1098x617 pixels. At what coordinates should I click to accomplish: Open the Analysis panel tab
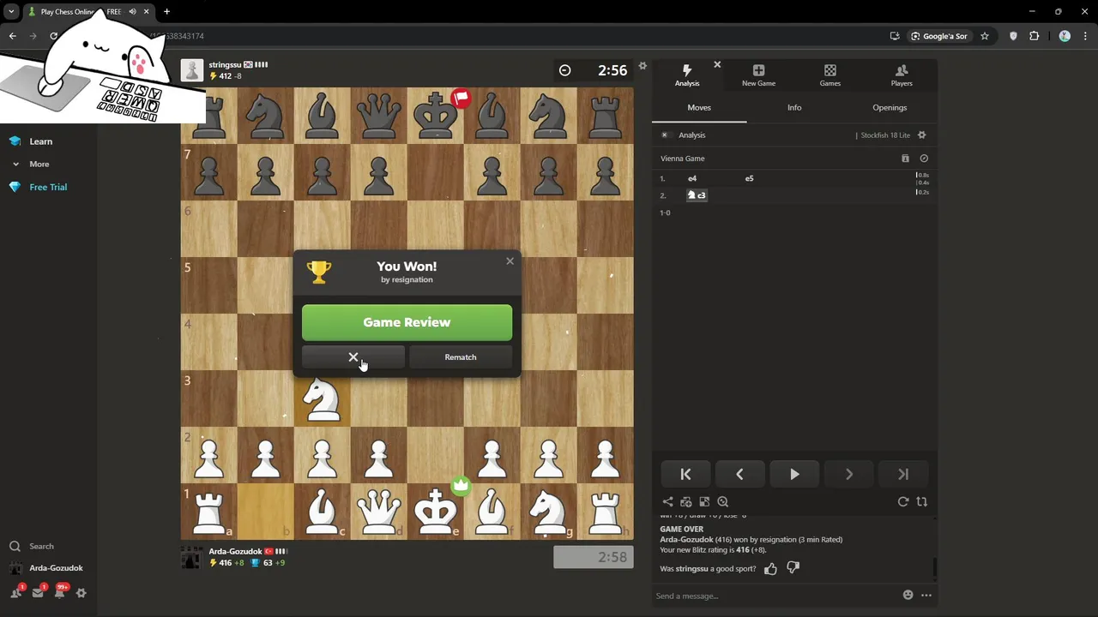point(686,75)
